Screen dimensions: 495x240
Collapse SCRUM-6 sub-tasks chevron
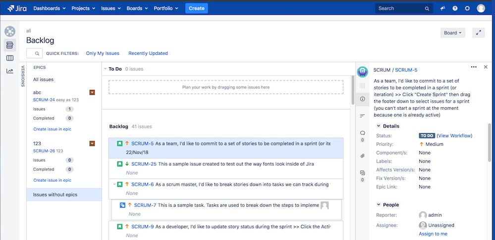pyautogui.click(x=114, y=184)
